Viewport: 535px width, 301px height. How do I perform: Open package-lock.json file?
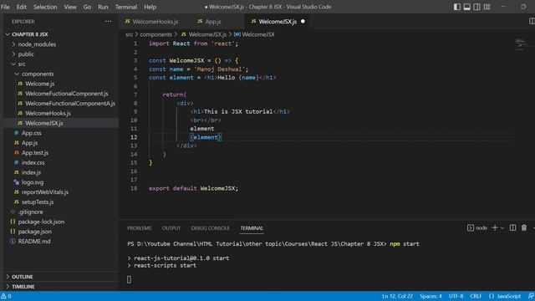pos(41,222)
